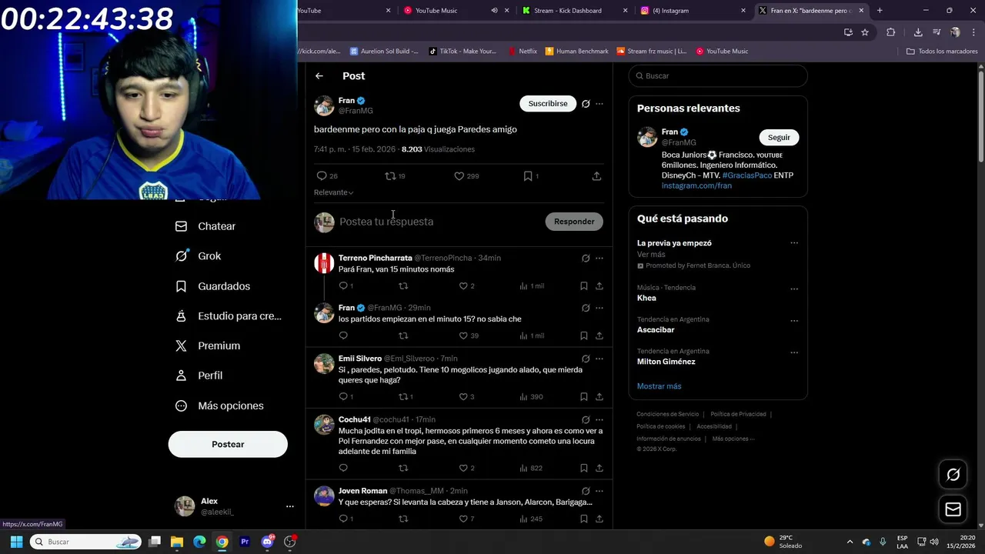Open Human Benchmark bookmark
Image resolution: width=985 pixels, height=554 pixels.
coord(577,52)
